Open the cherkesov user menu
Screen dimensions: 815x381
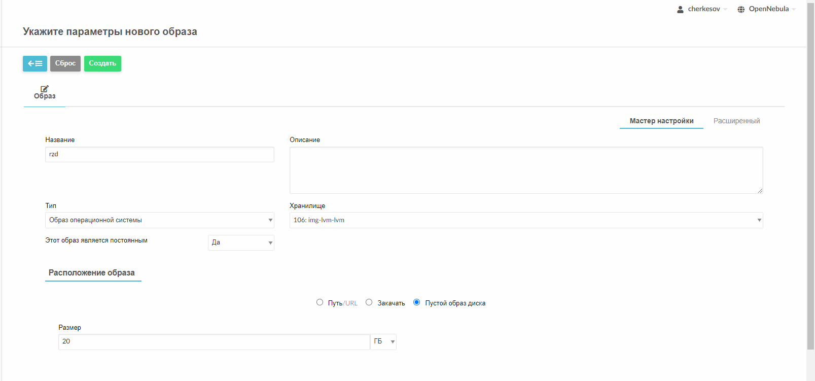[x=704, y=9]
